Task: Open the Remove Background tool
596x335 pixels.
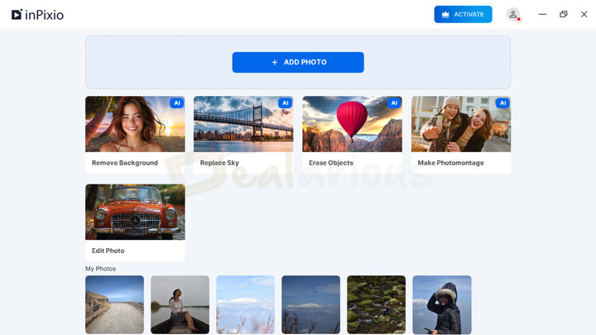Action: click(135, 134)
